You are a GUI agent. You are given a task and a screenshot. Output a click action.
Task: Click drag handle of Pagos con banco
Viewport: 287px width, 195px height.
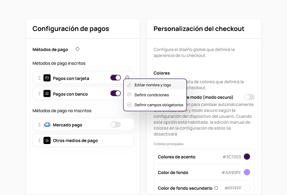pos(39,93)
